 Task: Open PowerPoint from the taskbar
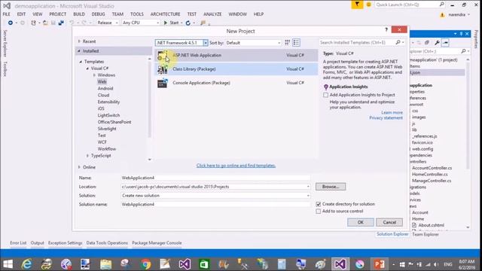pyautogui.click(x=379, y=264)
